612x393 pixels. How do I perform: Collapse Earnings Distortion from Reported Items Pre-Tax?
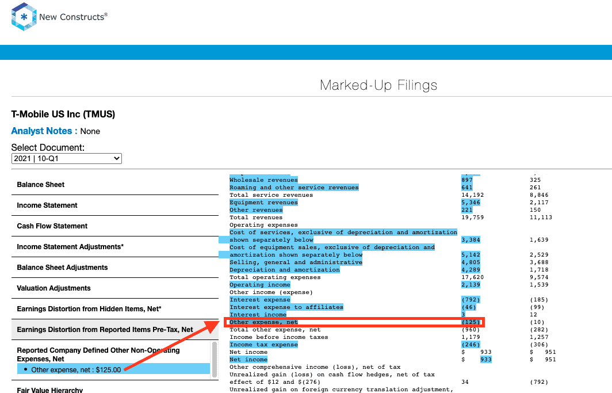coord(115,329)
